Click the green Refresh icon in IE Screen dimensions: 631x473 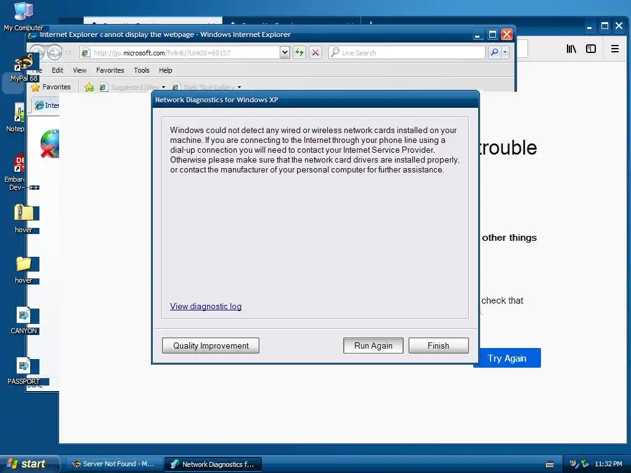299,52
